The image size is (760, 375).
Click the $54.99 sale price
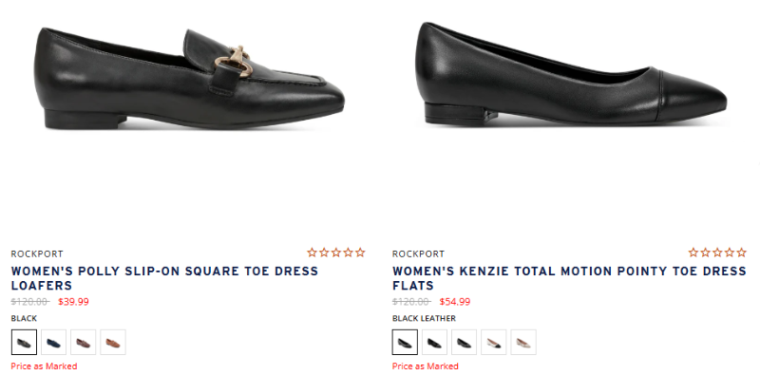point(455,302)
